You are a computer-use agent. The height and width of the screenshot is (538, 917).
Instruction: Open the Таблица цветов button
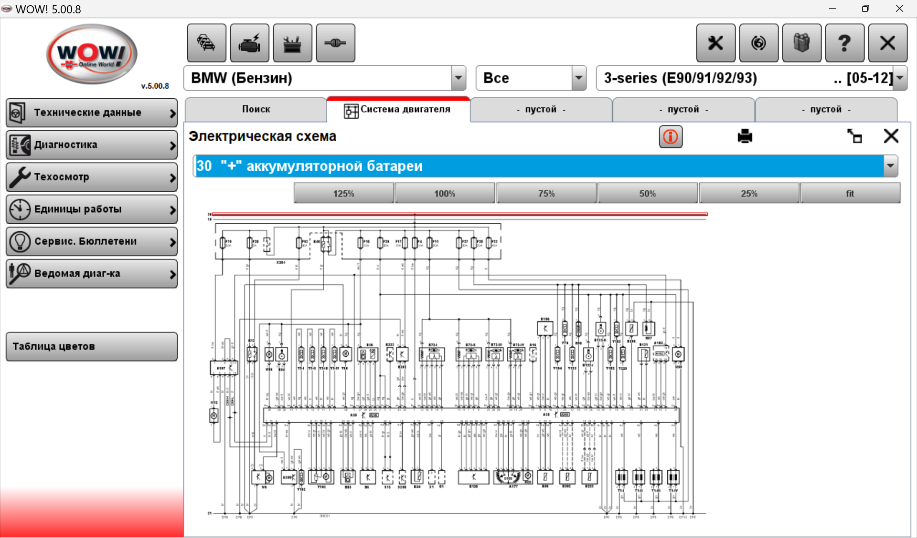click(x=91, y=346)
